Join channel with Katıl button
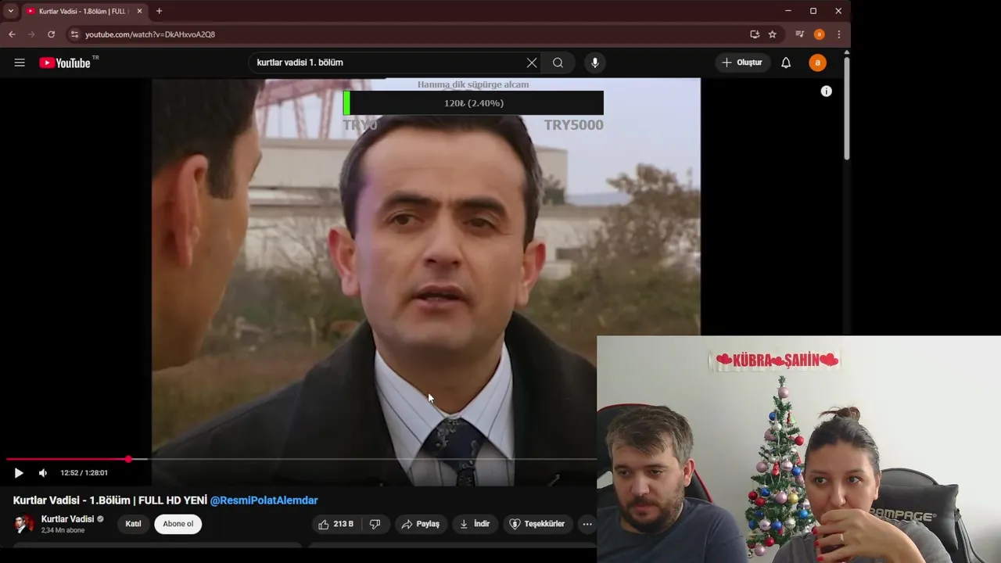This screenshot has height=563, width=1001. [x=134, y=524]
